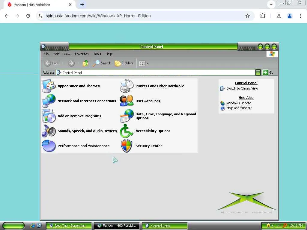This screenshot has height=230, width=307.
Task: Open the Edit menu
Action: pos(56,54)
